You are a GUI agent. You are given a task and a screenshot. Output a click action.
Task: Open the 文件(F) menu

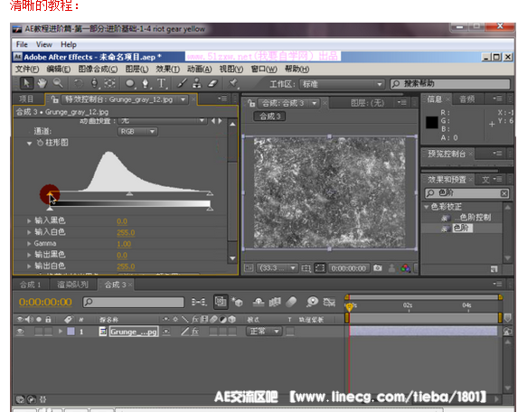tap(27, 69)
